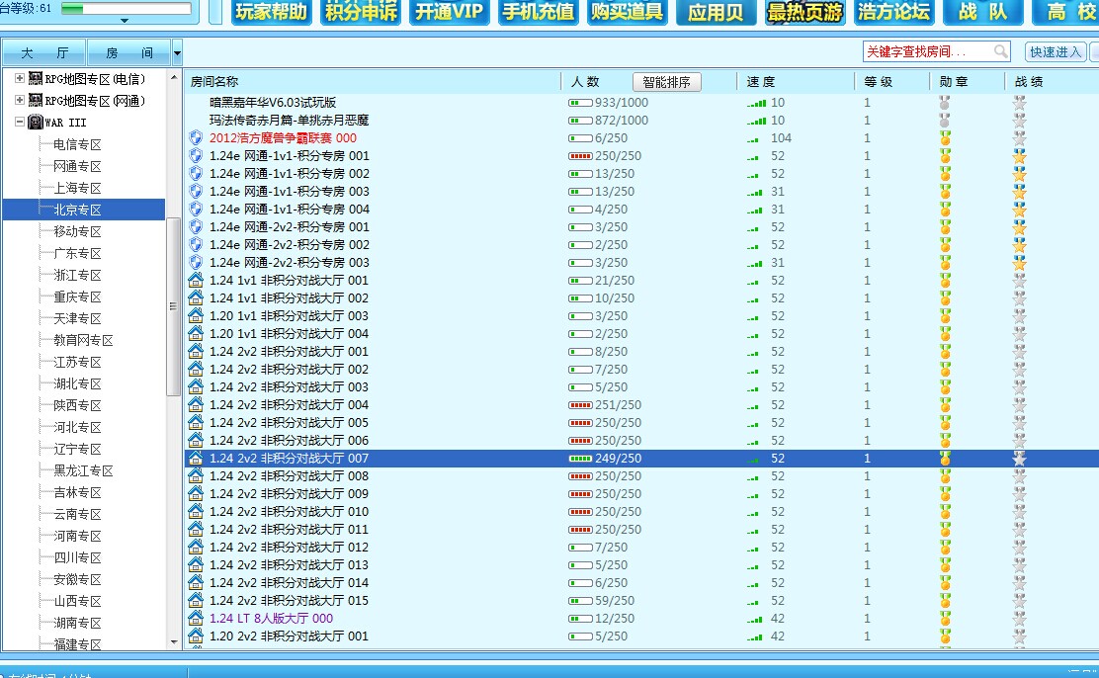Select 北京专区 in the tree
This screenshot has height=678, width=1099.
tap(78, 210)
